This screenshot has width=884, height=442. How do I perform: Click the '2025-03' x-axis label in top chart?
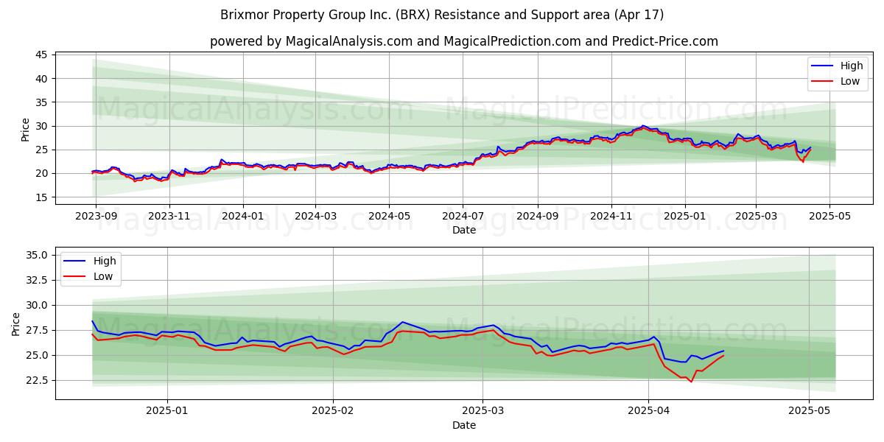[x=756, y=217]
